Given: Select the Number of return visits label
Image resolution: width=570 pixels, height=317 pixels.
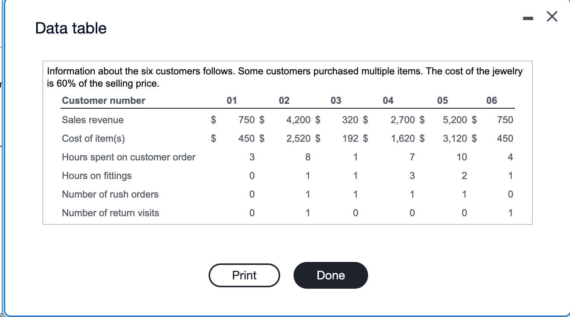Looking at the screenshot, I should [x=110, y=213].
